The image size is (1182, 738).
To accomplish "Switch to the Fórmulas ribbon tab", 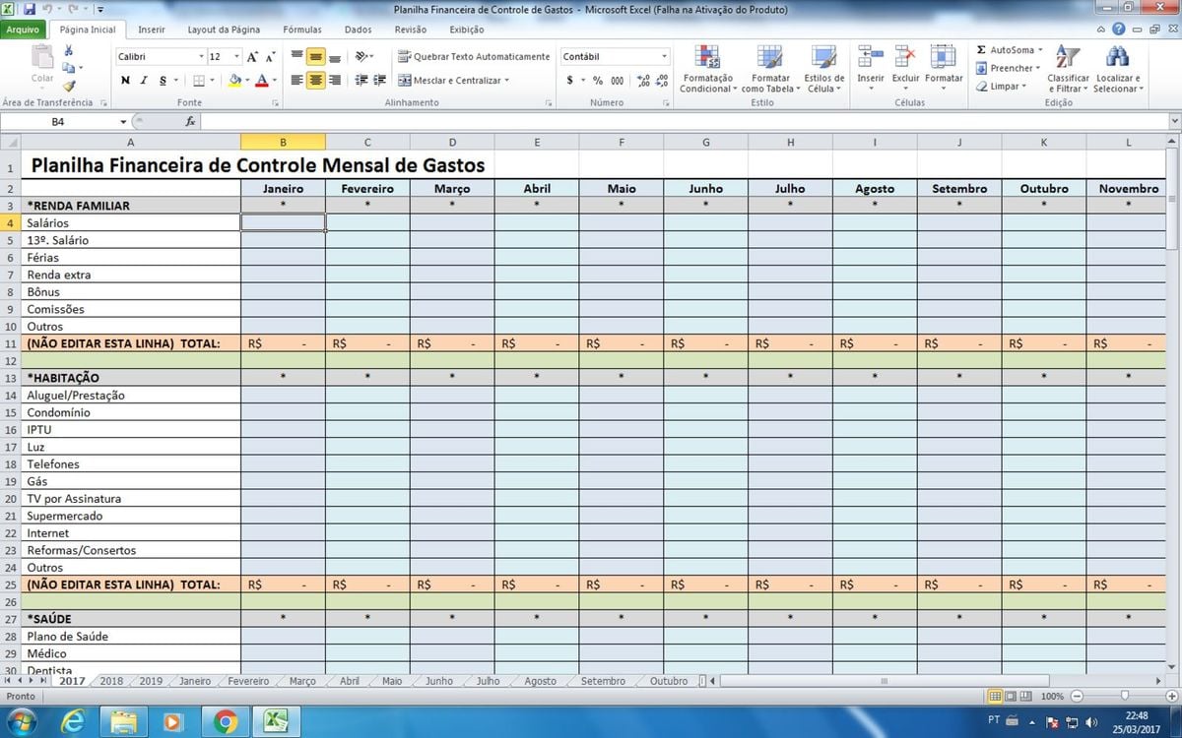I will [302, 30].
